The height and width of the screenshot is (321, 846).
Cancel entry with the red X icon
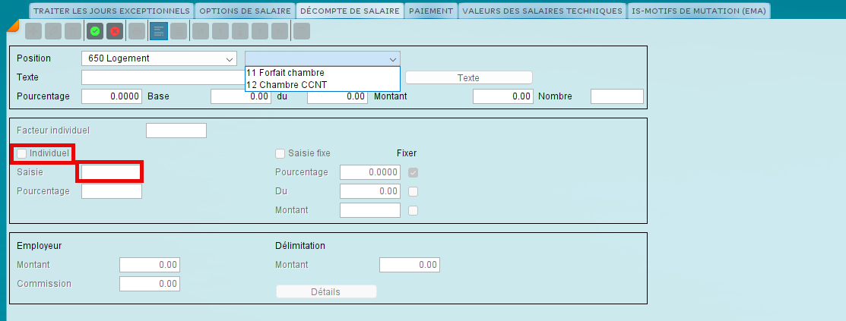114,31
